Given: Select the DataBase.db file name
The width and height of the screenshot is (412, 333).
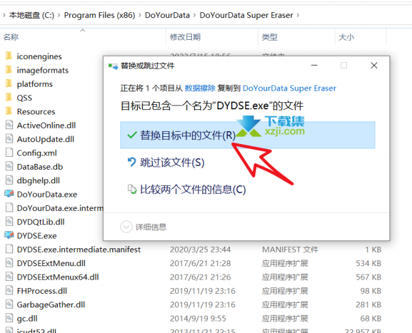Looking at the screenshot, I should pos(40,166).
